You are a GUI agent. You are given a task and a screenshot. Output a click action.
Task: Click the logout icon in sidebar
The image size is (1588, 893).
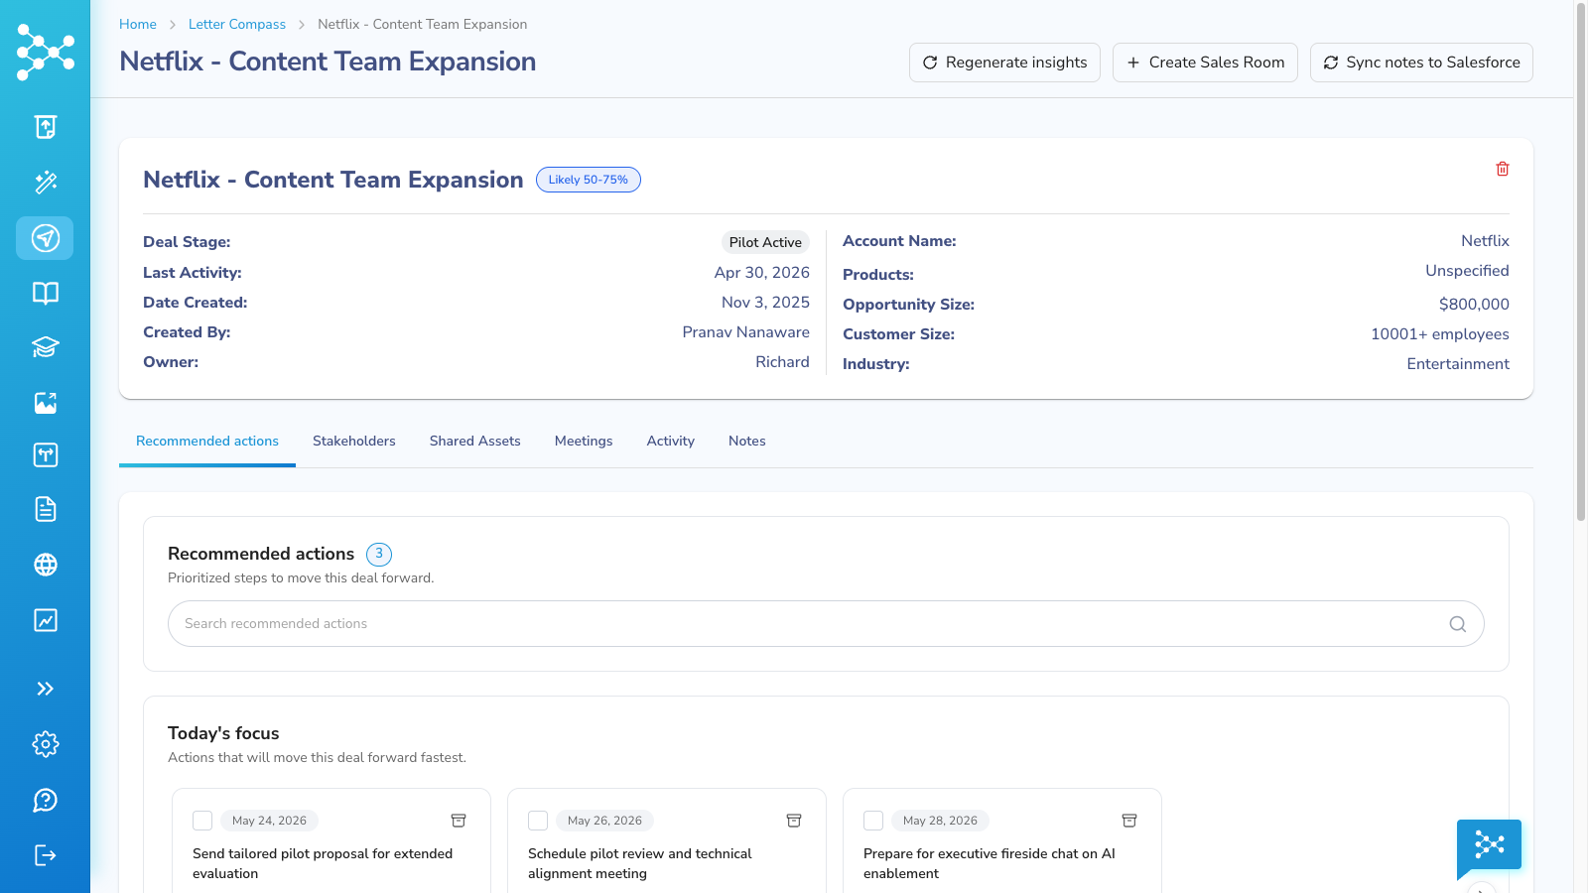point(46,855)
